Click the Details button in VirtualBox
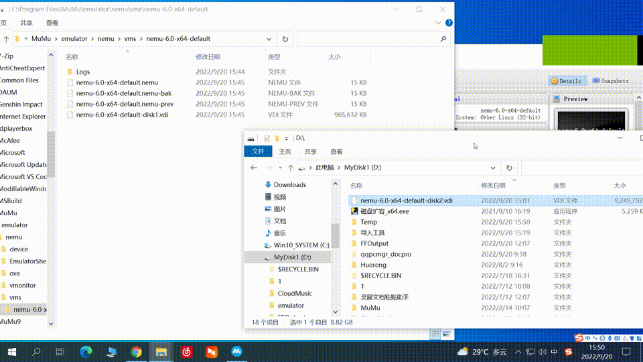The height and width of the screenshot is (362, 643). click(x=567, y=81)
